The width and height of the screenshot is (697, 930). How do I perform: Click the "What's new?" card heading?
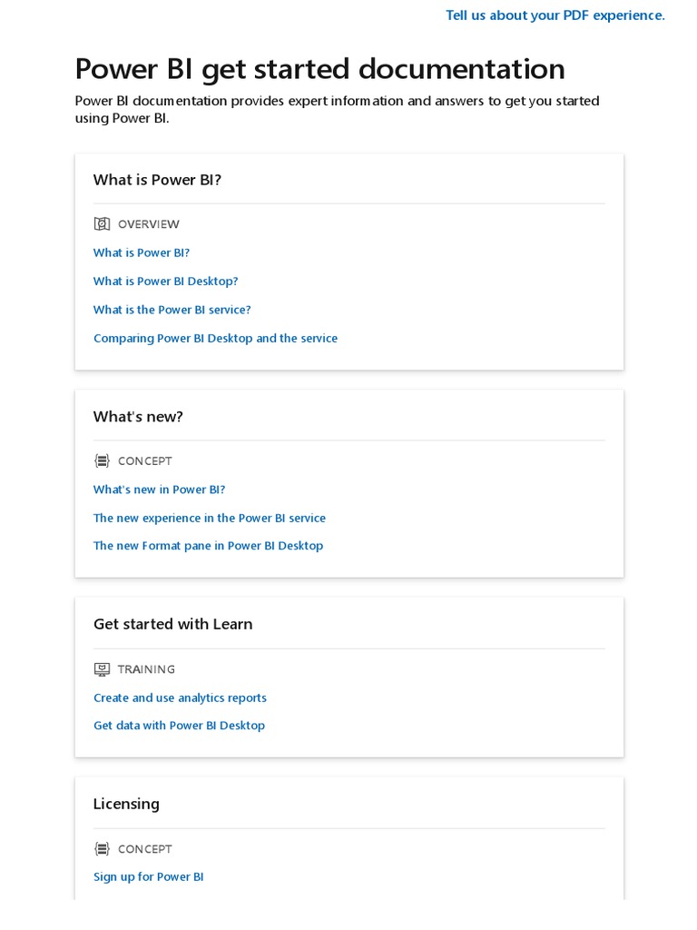[x=138, y=417]
